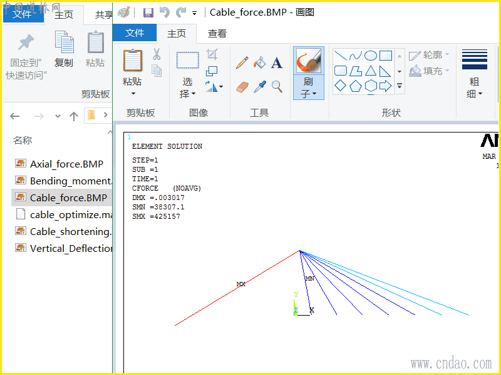The width and height of the screenshot is (501, 375).
Task: Click the Copy (复制) button in Explorer
Action: click(64, 49)
